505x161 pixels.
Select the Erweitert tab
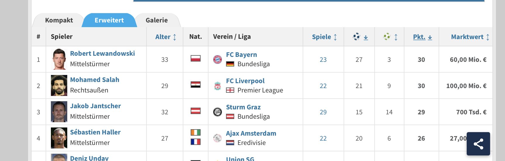tap(109, 20)
